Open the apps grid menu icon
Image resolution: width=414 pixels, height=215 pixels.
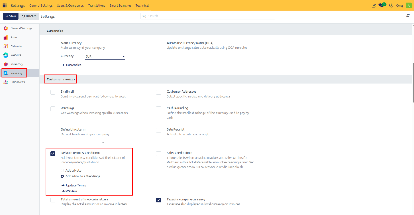coord(5,5)
